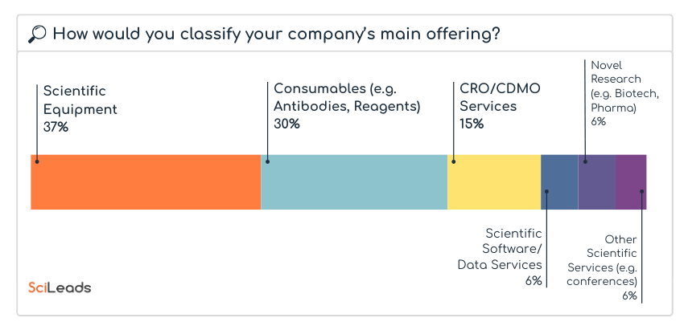Click the Scientific Equipment 37% label

pos(80,108)
